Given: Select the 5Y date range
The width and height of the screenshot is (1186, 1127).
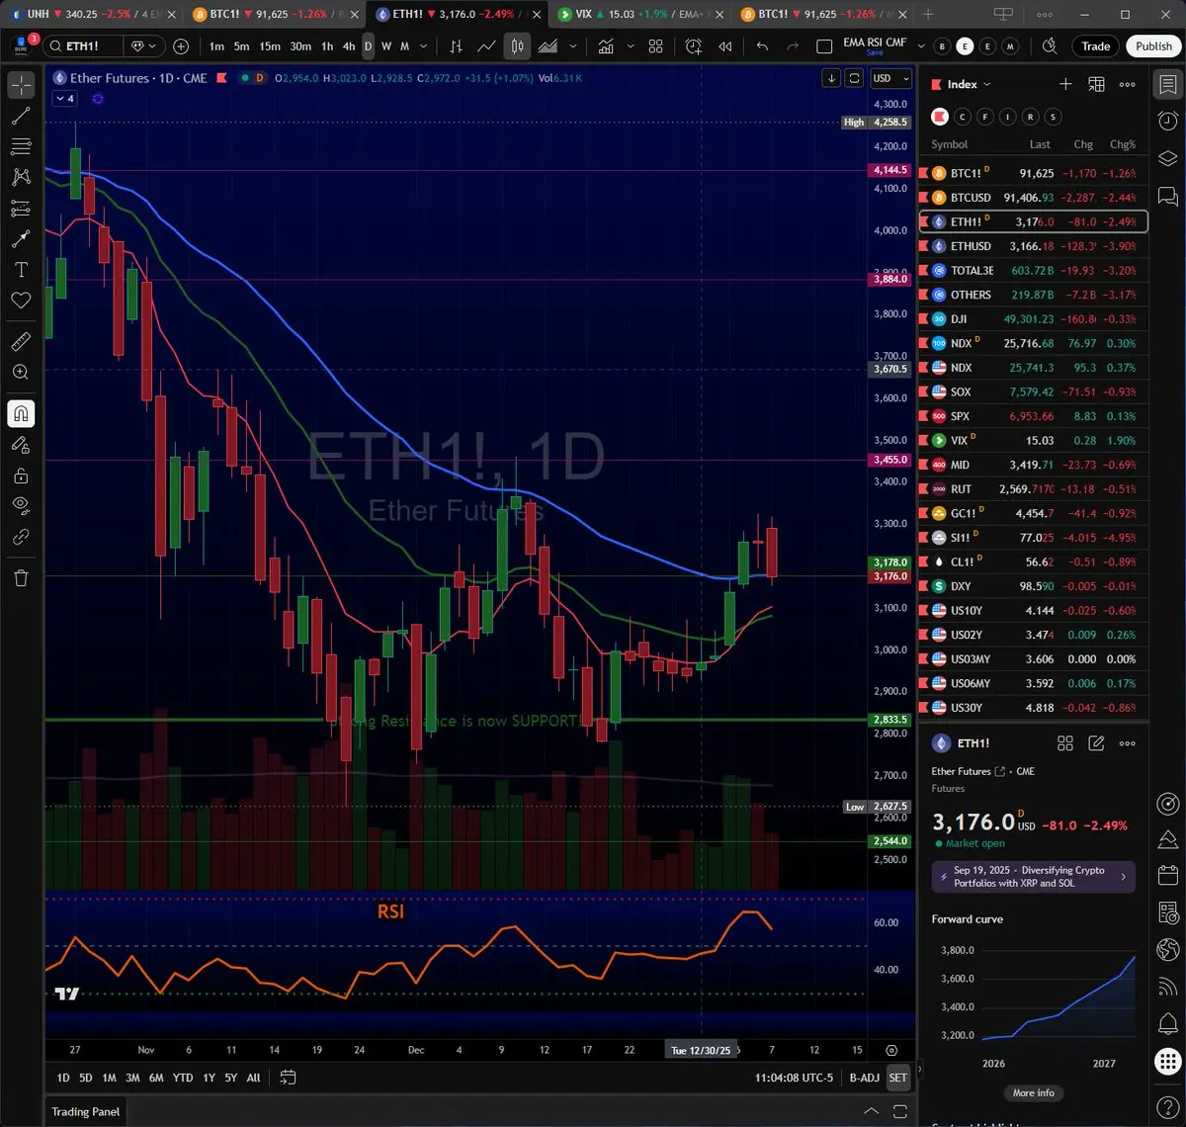Looking at the screenshot, I should pyautogui.click(x=230, y=1078).
